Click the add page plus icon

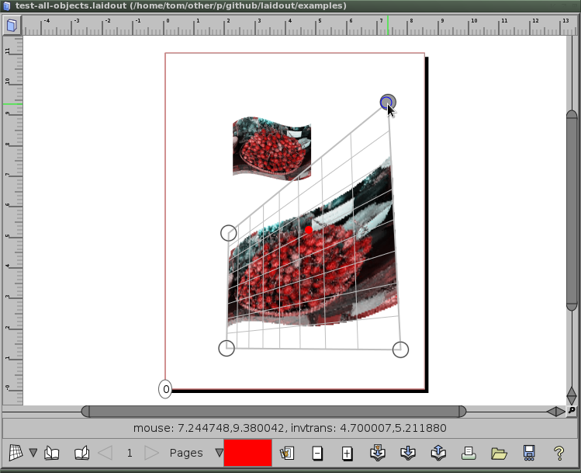pyautogui.click(x=347, y=453)
